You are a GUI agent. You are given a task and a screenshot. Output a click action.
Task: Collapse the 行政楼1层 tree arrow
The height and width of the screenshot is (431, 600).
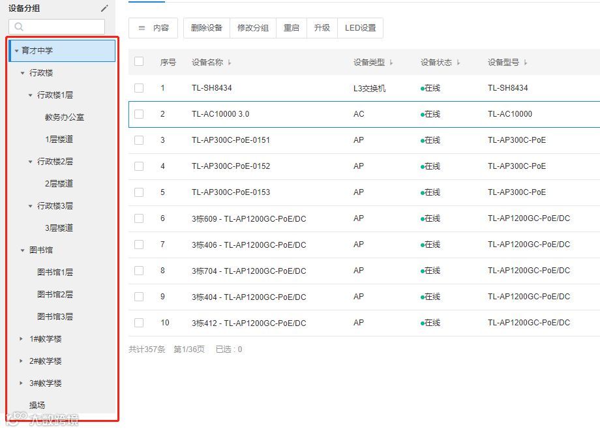point(30,95)
